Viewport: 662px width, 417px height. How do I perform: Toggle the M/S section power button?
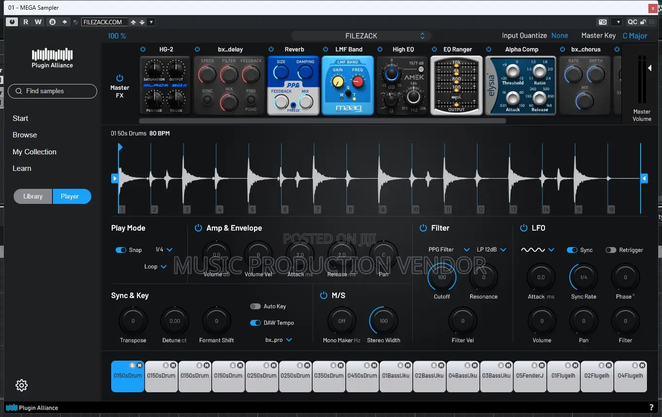323,295
